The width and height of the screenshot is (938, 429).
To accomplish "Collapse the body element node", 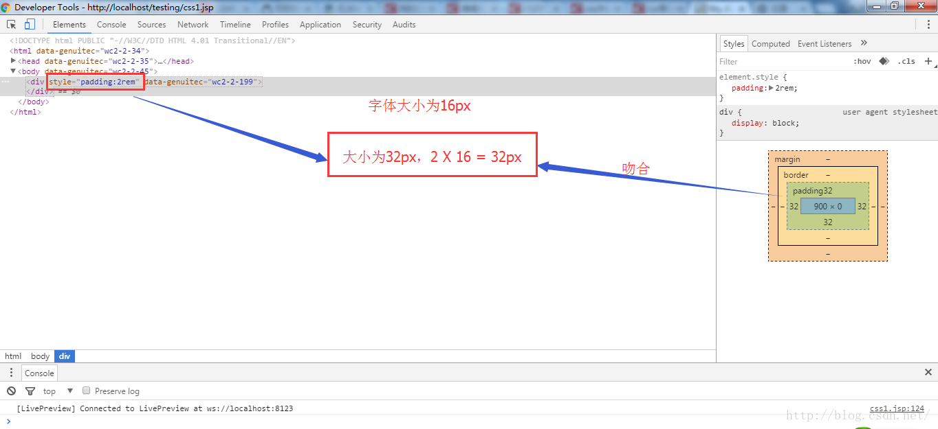I will tap(13, 71).
